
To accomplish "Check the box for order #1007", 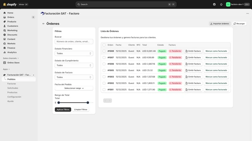I will pyautogui.click(x=104, y=57).
